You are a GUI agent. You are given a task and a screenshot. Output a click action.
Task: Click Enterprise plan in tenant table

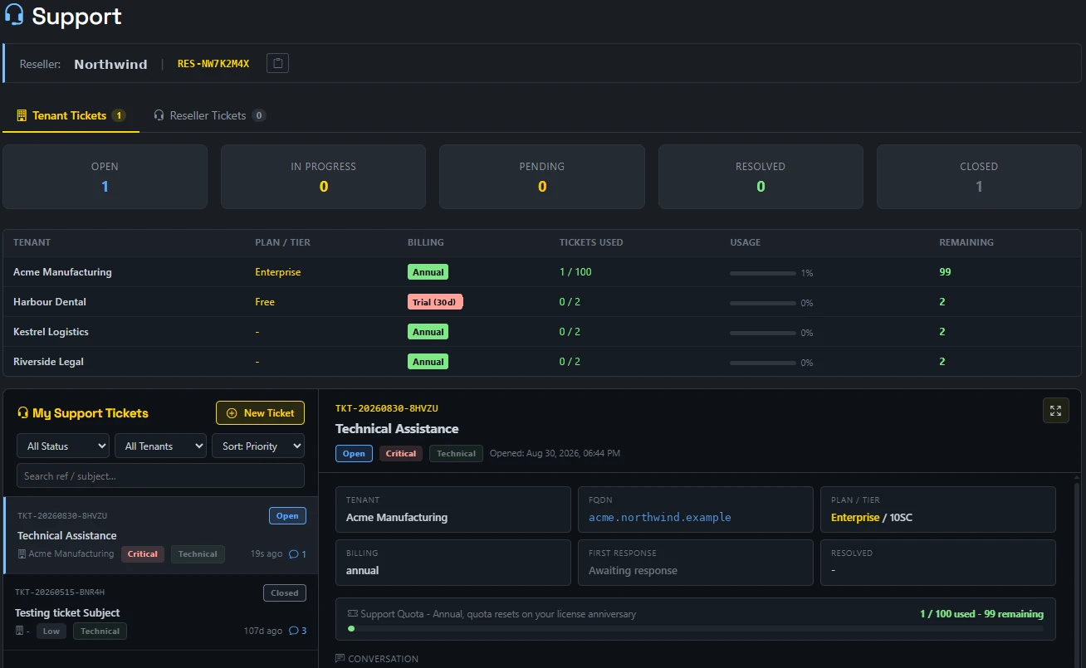pyautogui.click(x=278, y=272)
